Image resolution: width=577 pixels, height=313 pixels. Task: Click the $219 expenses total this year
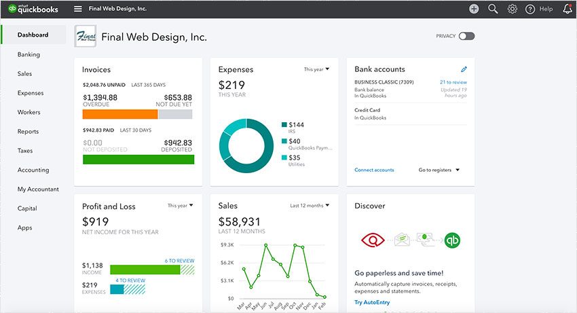coord(231,85)
